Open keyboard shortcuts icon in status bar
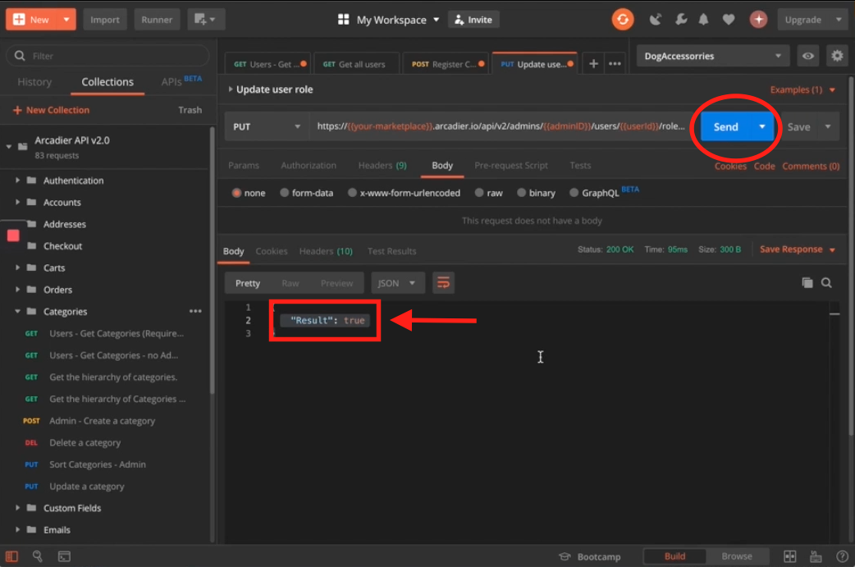This screenshot has height=567, width=855. pyautogui.click(x=816, y=556)
